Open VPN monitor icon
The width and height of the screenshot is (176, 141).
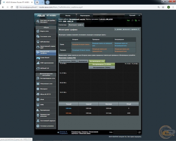pyautogui.click(x=38, y=105)
